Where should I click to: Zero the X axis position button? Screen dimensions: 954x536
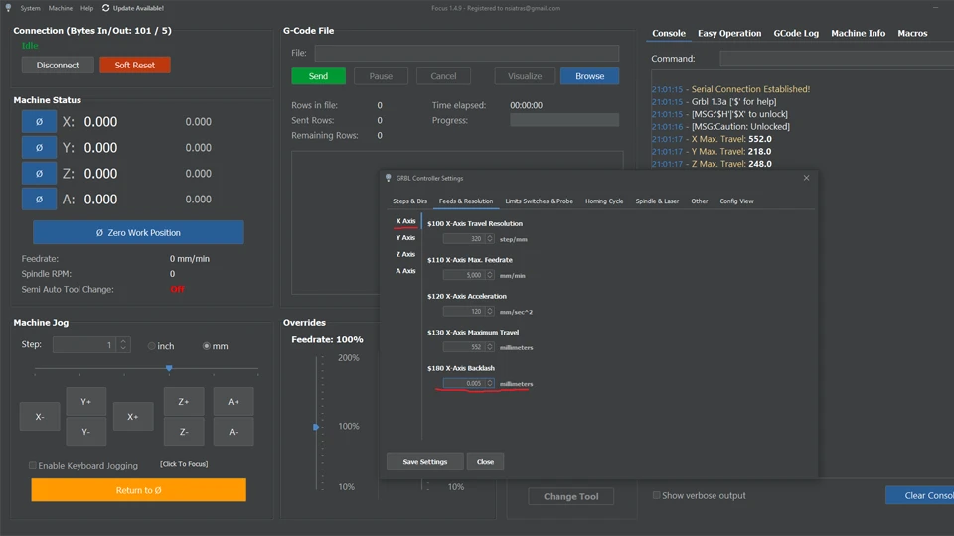click(39, 122)
